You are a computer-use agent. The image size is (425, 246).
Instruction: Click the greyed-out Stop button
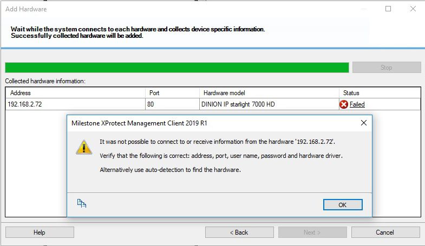pos(387,68)
